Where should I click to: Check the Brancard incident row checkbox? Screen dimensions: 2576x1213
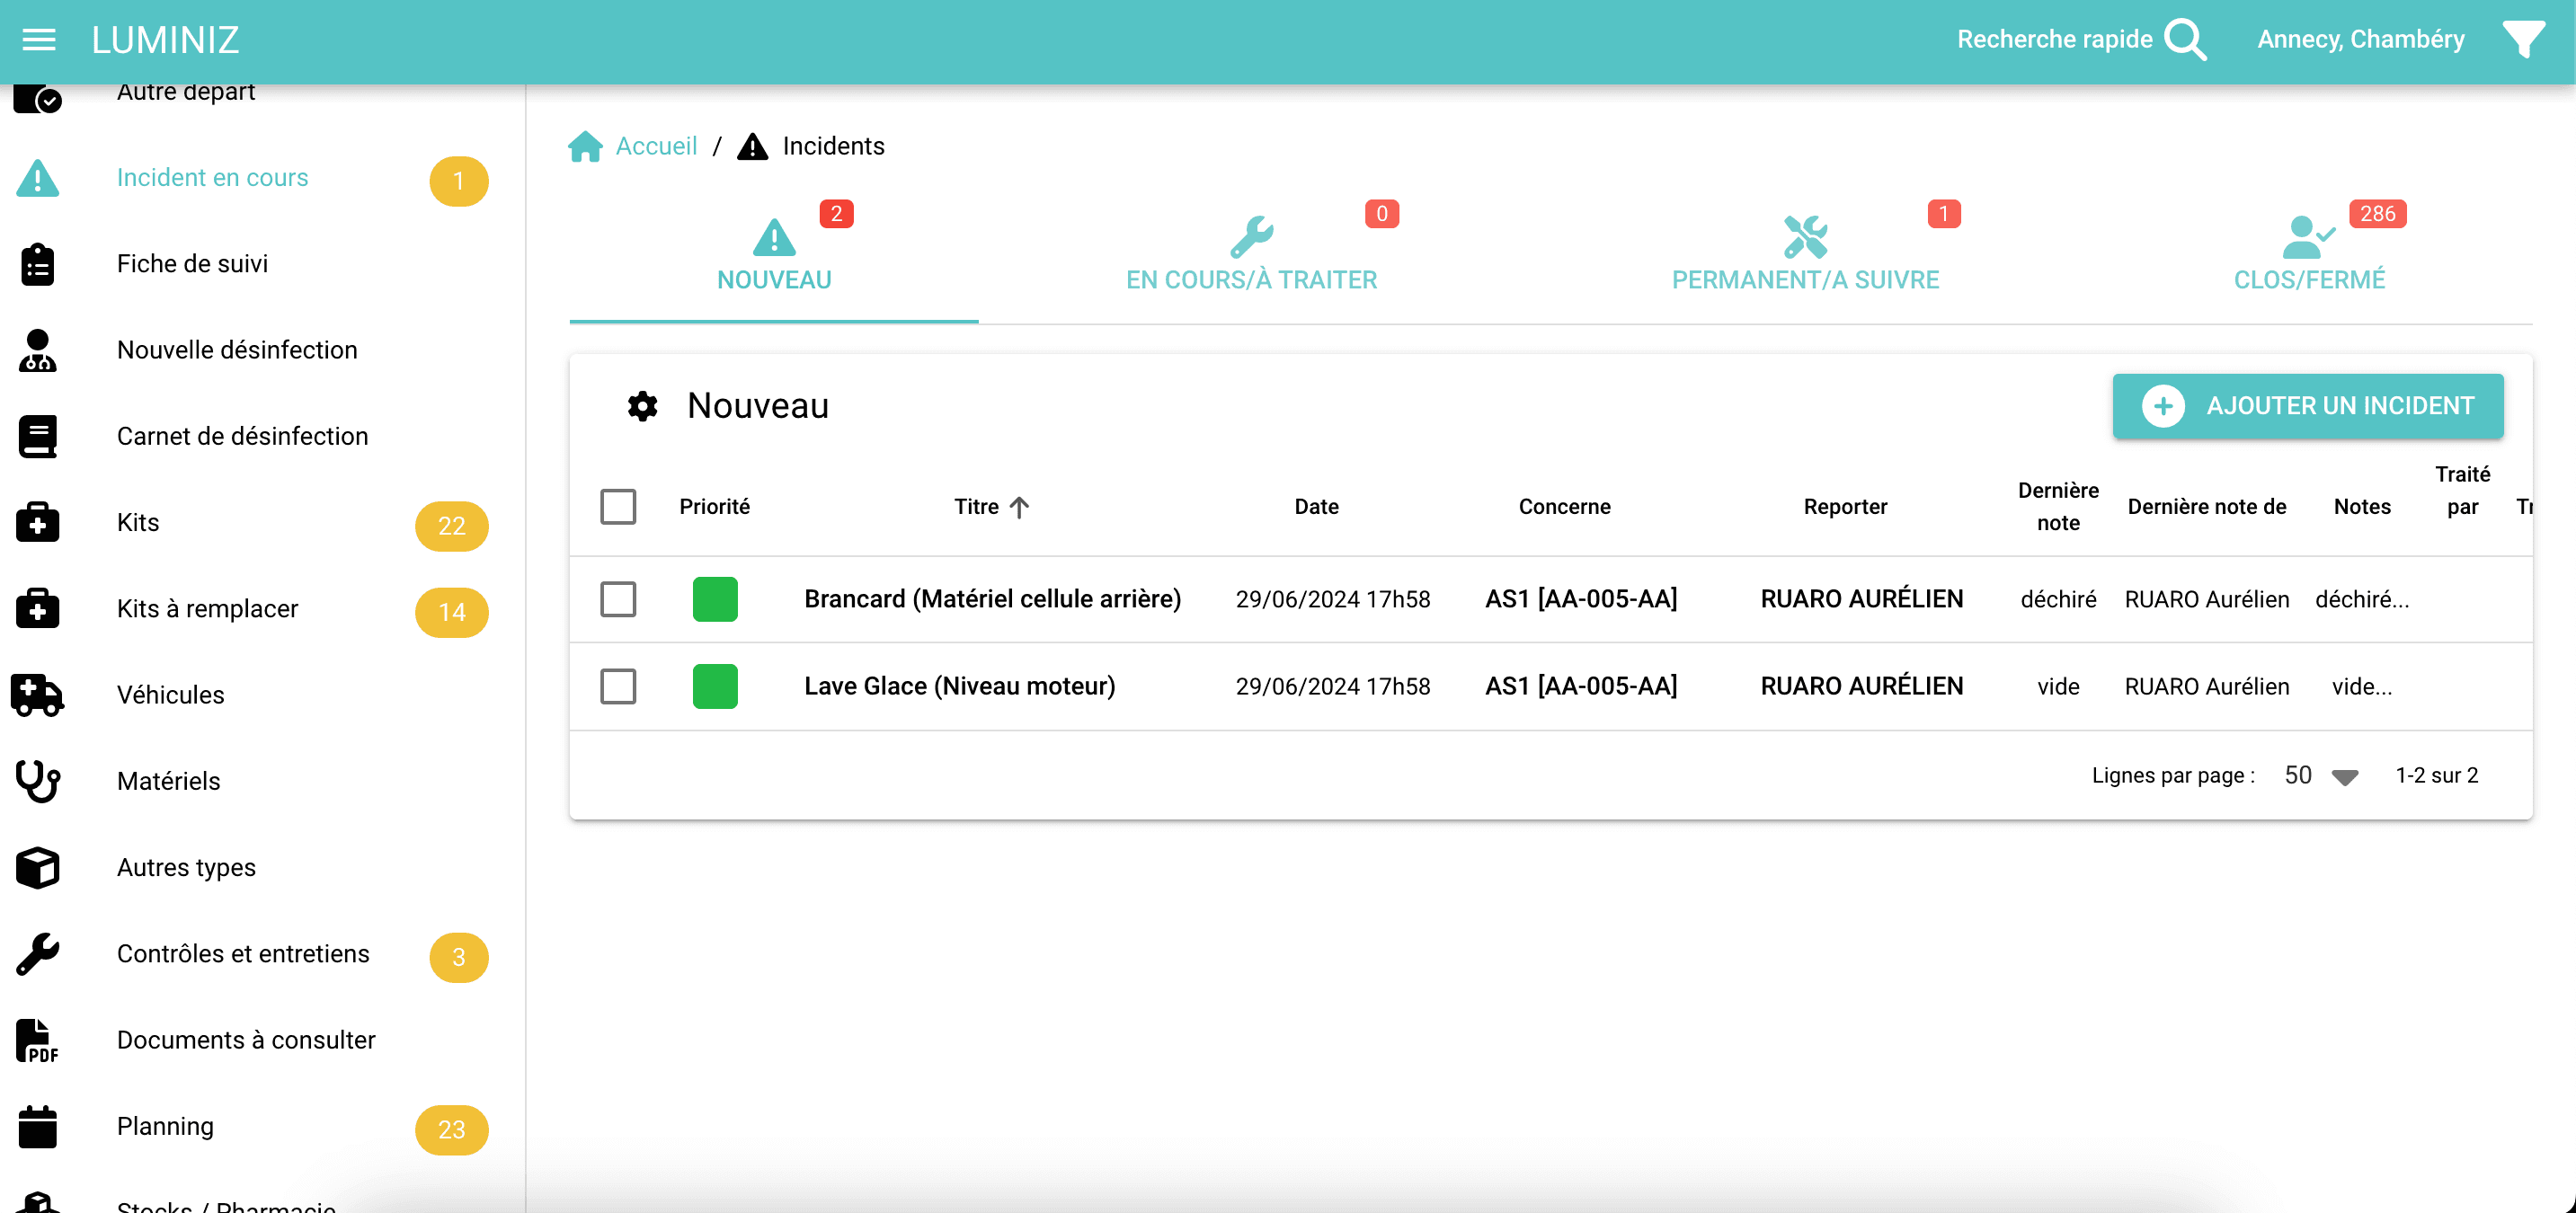618,599
